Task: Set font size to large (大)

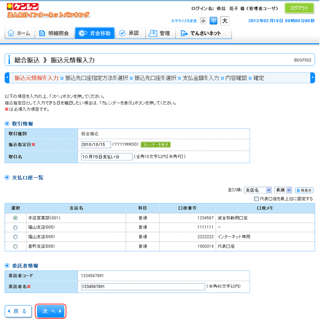Action: 225,21
